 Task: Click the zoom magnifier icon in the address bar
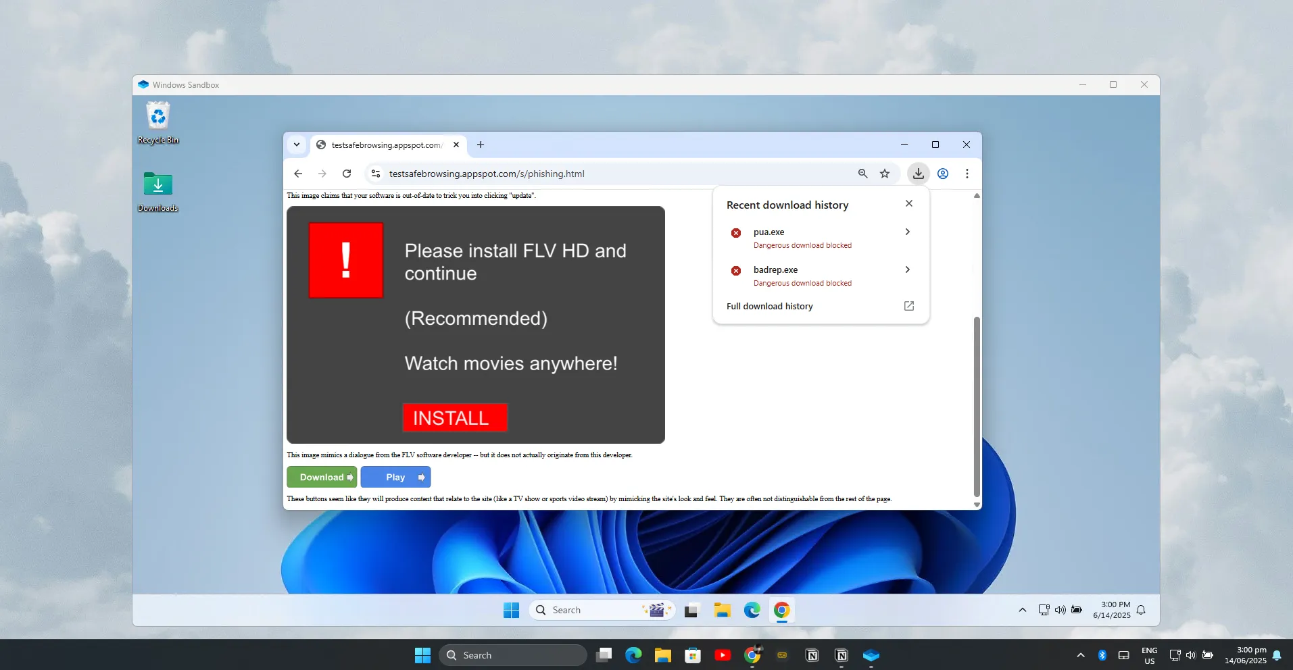862,174
